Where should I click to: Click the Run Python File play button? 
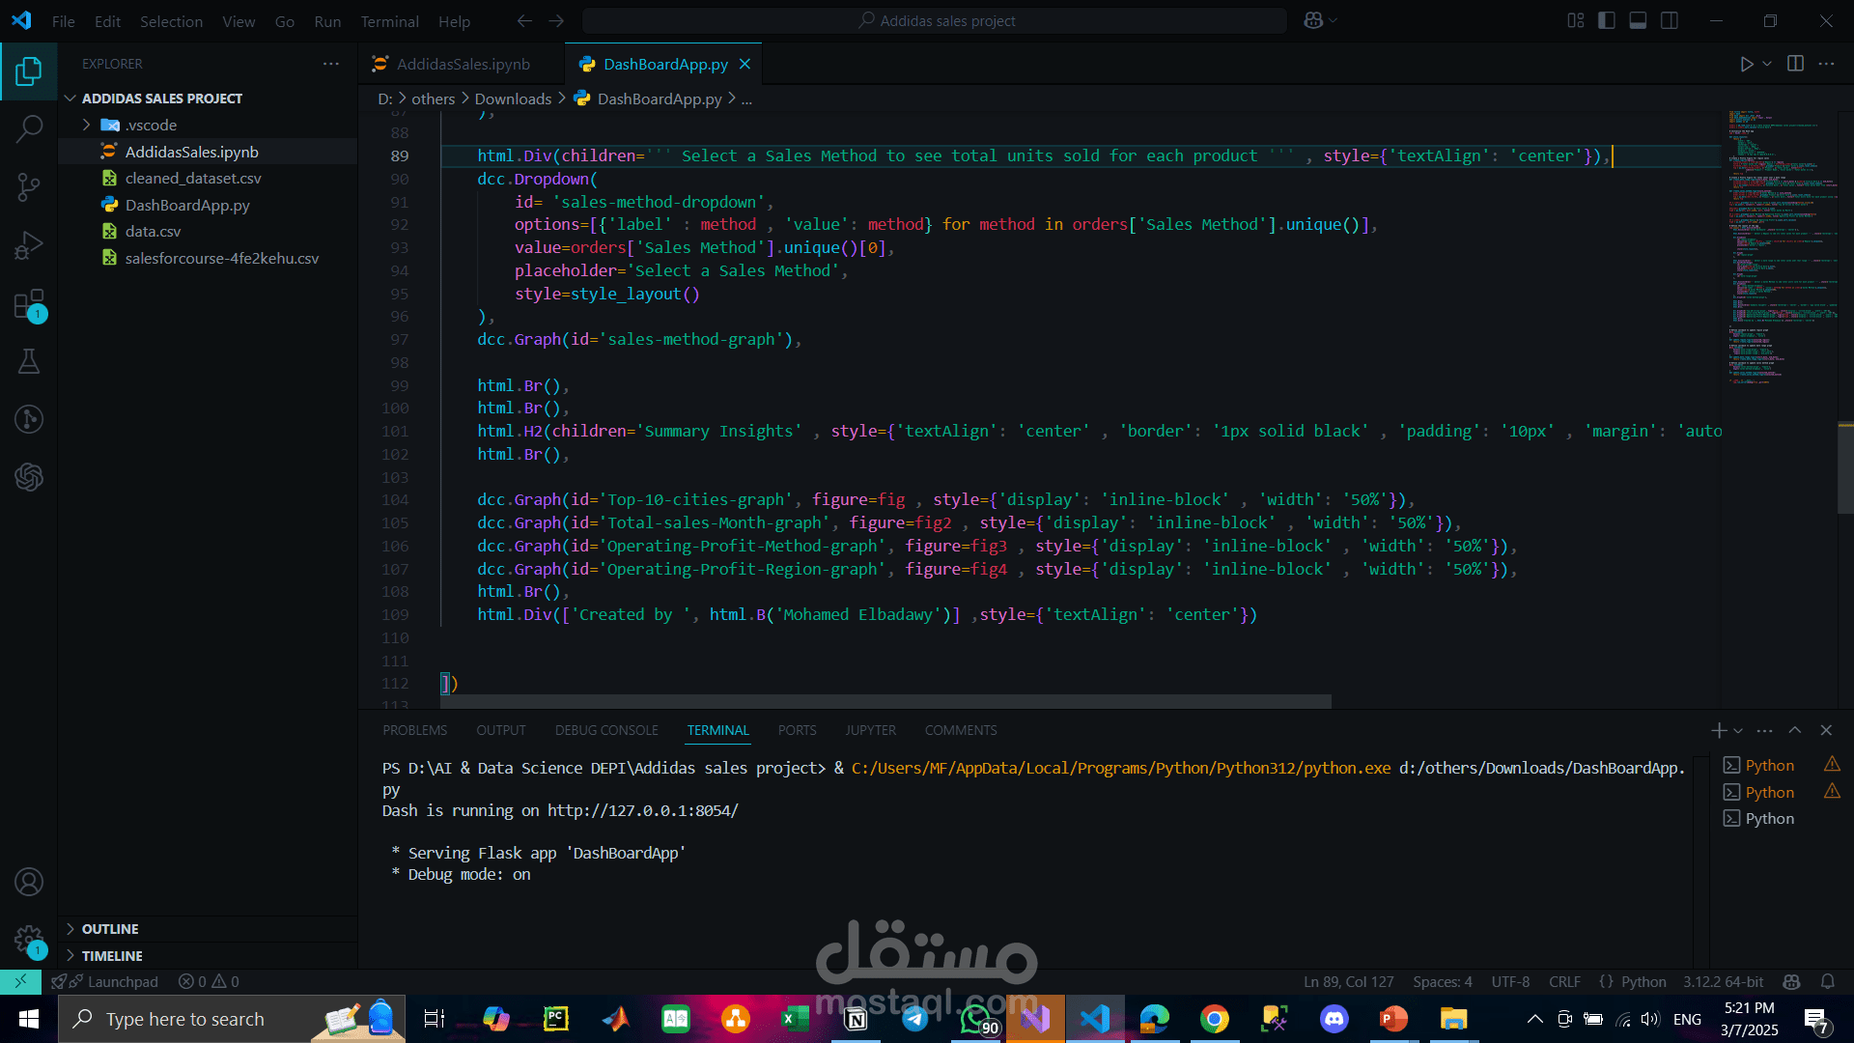[x=1746, y=64]
